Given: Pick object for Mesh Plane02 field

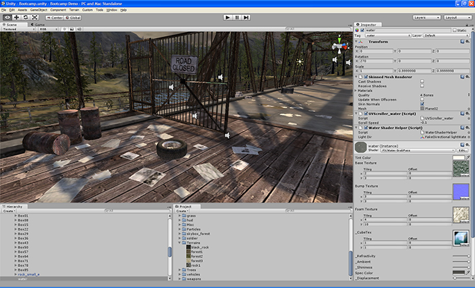Looking at the screenshot, I should pyautogui.click(x=469, y=108).
